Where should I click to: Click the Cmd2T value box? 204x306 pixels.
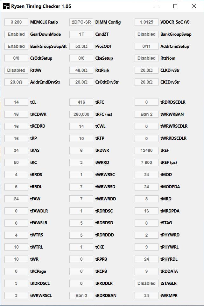81,34
